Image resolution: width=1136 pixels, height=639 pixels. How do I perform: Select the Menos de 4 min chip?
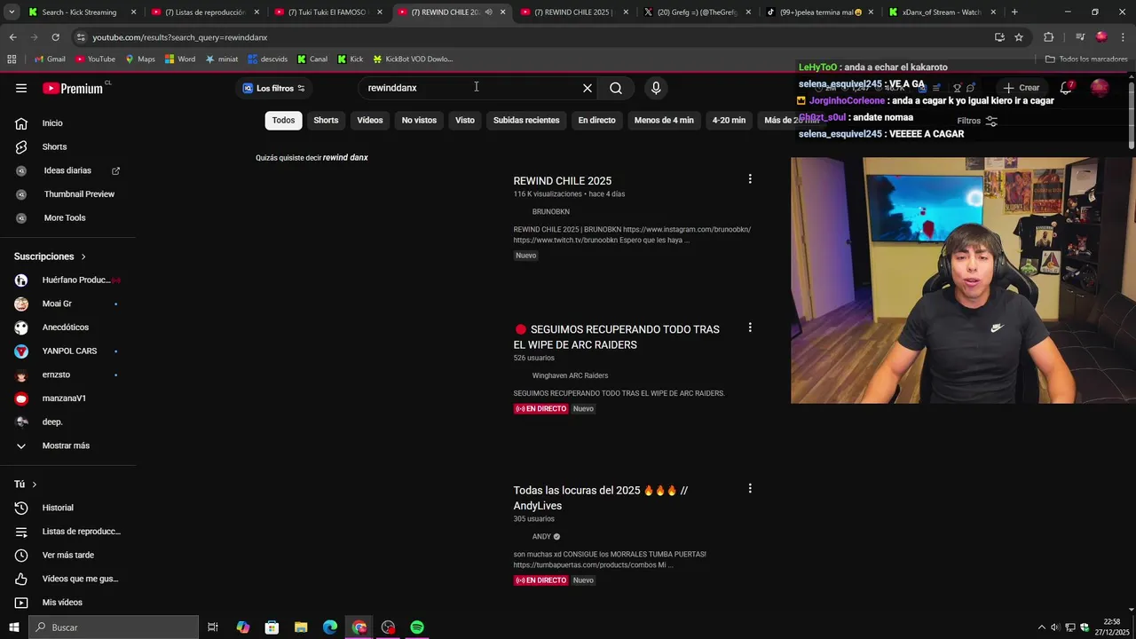tap(664, 120)
